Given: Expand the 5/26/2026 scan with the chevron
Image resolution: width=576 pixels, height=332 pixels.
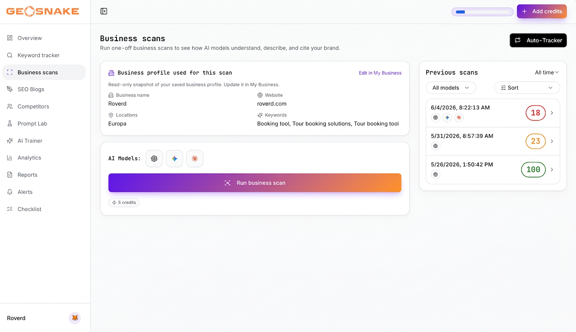Looking at the screenshot, I should point(552,170).
